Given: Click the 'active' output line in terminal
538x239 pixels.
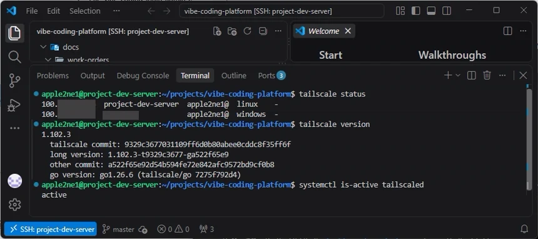Looking at the screenshot, I should pyautogui.click(x=54, y=195).
